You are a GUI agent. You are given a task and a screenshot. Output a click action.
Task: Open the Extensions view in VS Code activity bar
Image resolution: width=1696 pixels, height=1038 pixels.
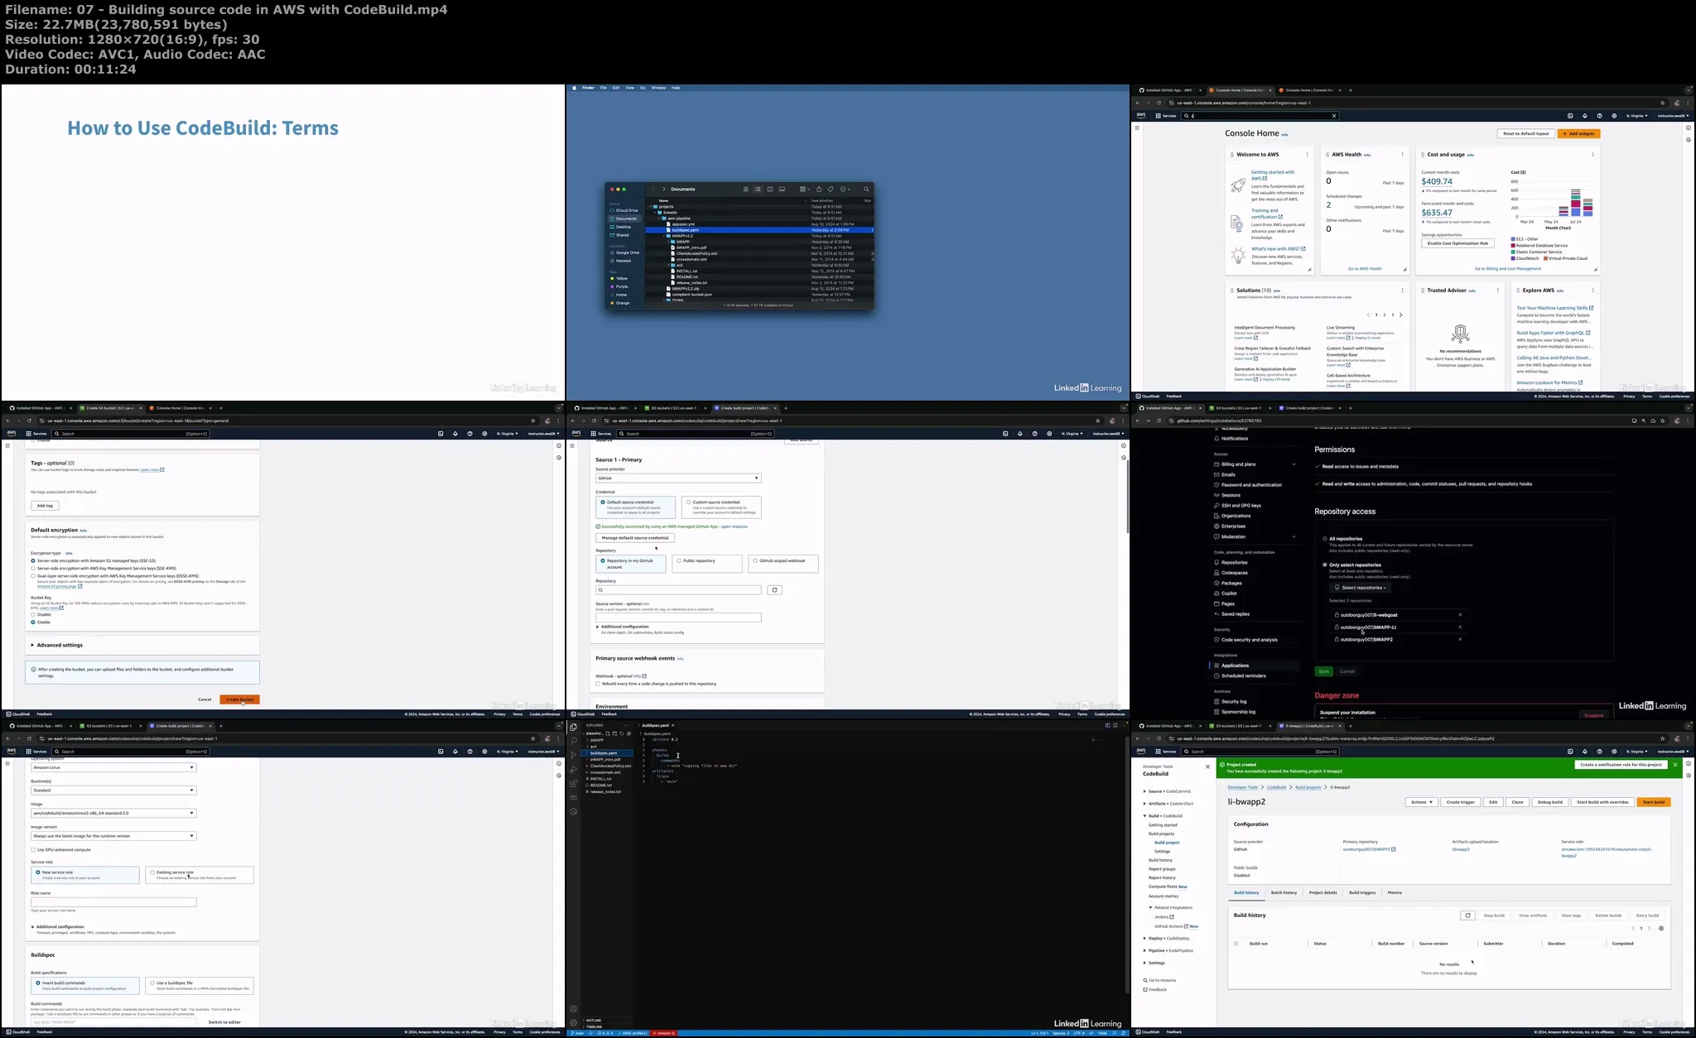pos(573,783)
